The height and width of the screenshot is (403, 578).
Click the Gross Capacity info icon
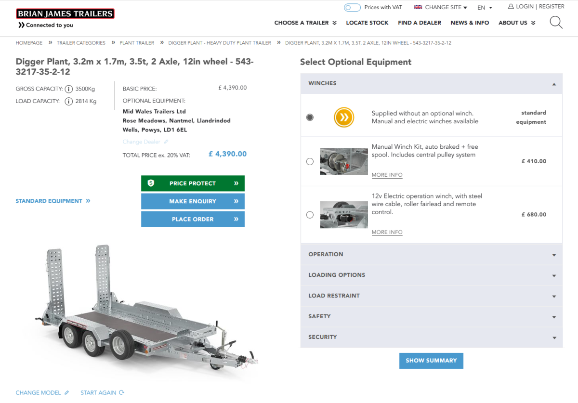pyautogui.click(x=69, y=89)
